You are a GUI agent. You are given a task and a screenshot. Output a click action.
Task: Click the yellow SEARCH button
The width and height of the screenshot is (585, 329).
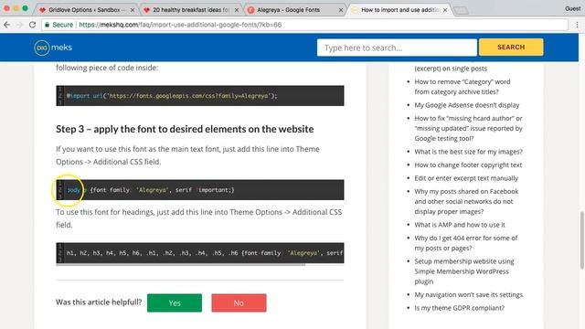click(511, 47)
